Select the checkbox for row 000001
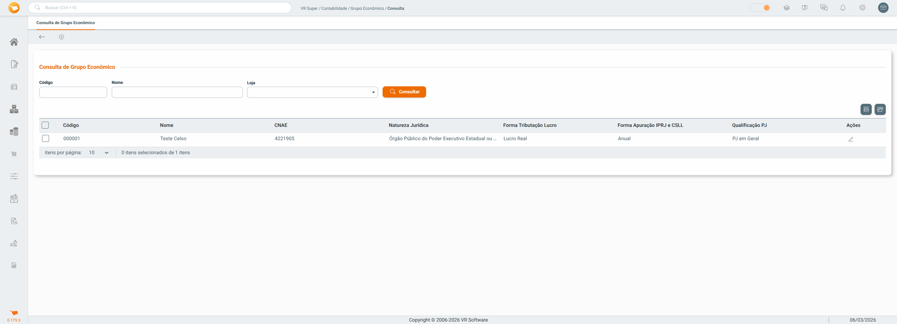897x324 pixels. point(46,138)
